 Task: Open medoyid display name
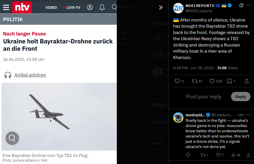pyautogui.click(x=195, y=115)
